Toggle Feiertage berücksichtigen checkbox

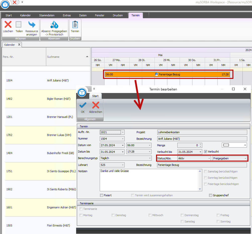point(205,184)
